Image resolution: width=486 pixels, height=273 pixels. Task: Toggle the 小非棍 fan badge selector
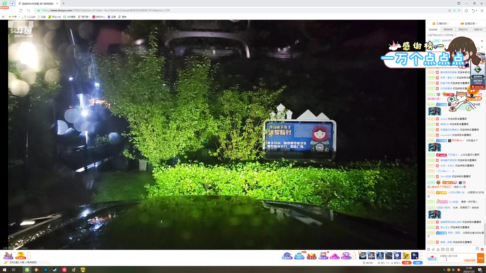point(432,258)
